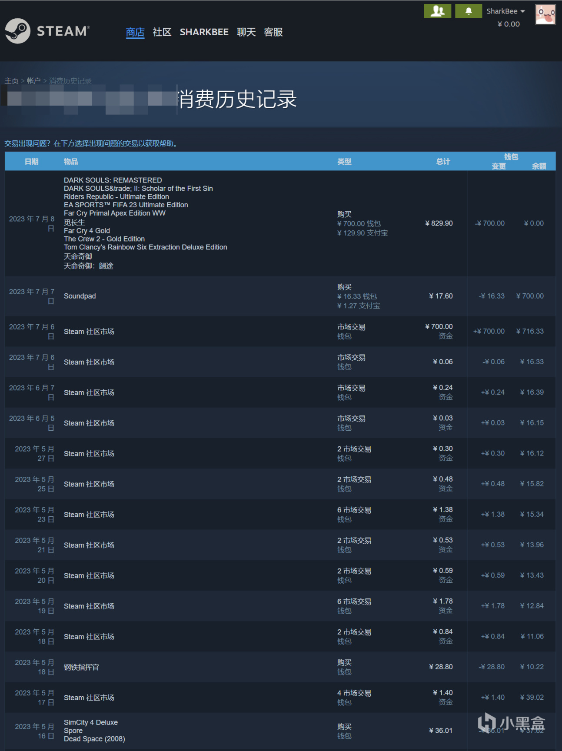Click the SharkBee profile avatar

(x=545, y=15)
